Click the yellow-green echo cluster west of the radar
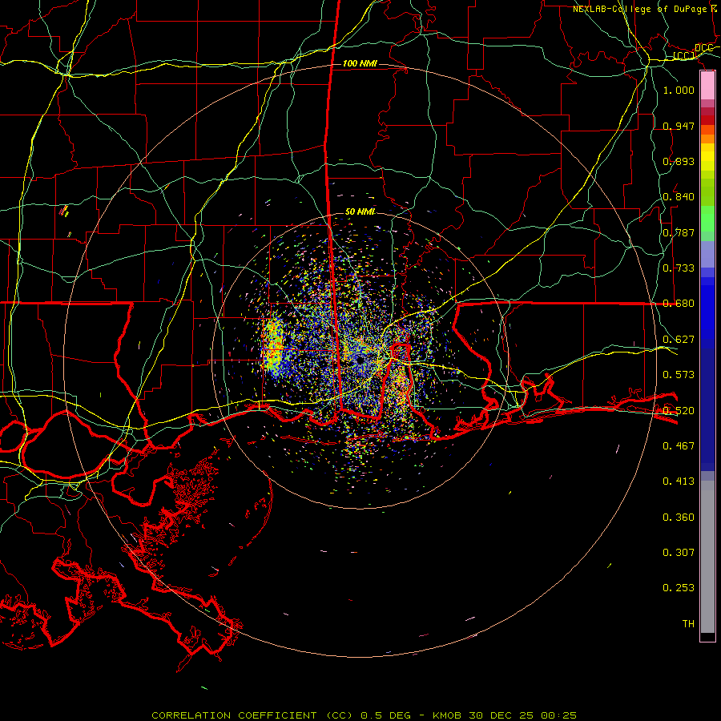Screen dimensions: 721x721 (x=273, y=346)
